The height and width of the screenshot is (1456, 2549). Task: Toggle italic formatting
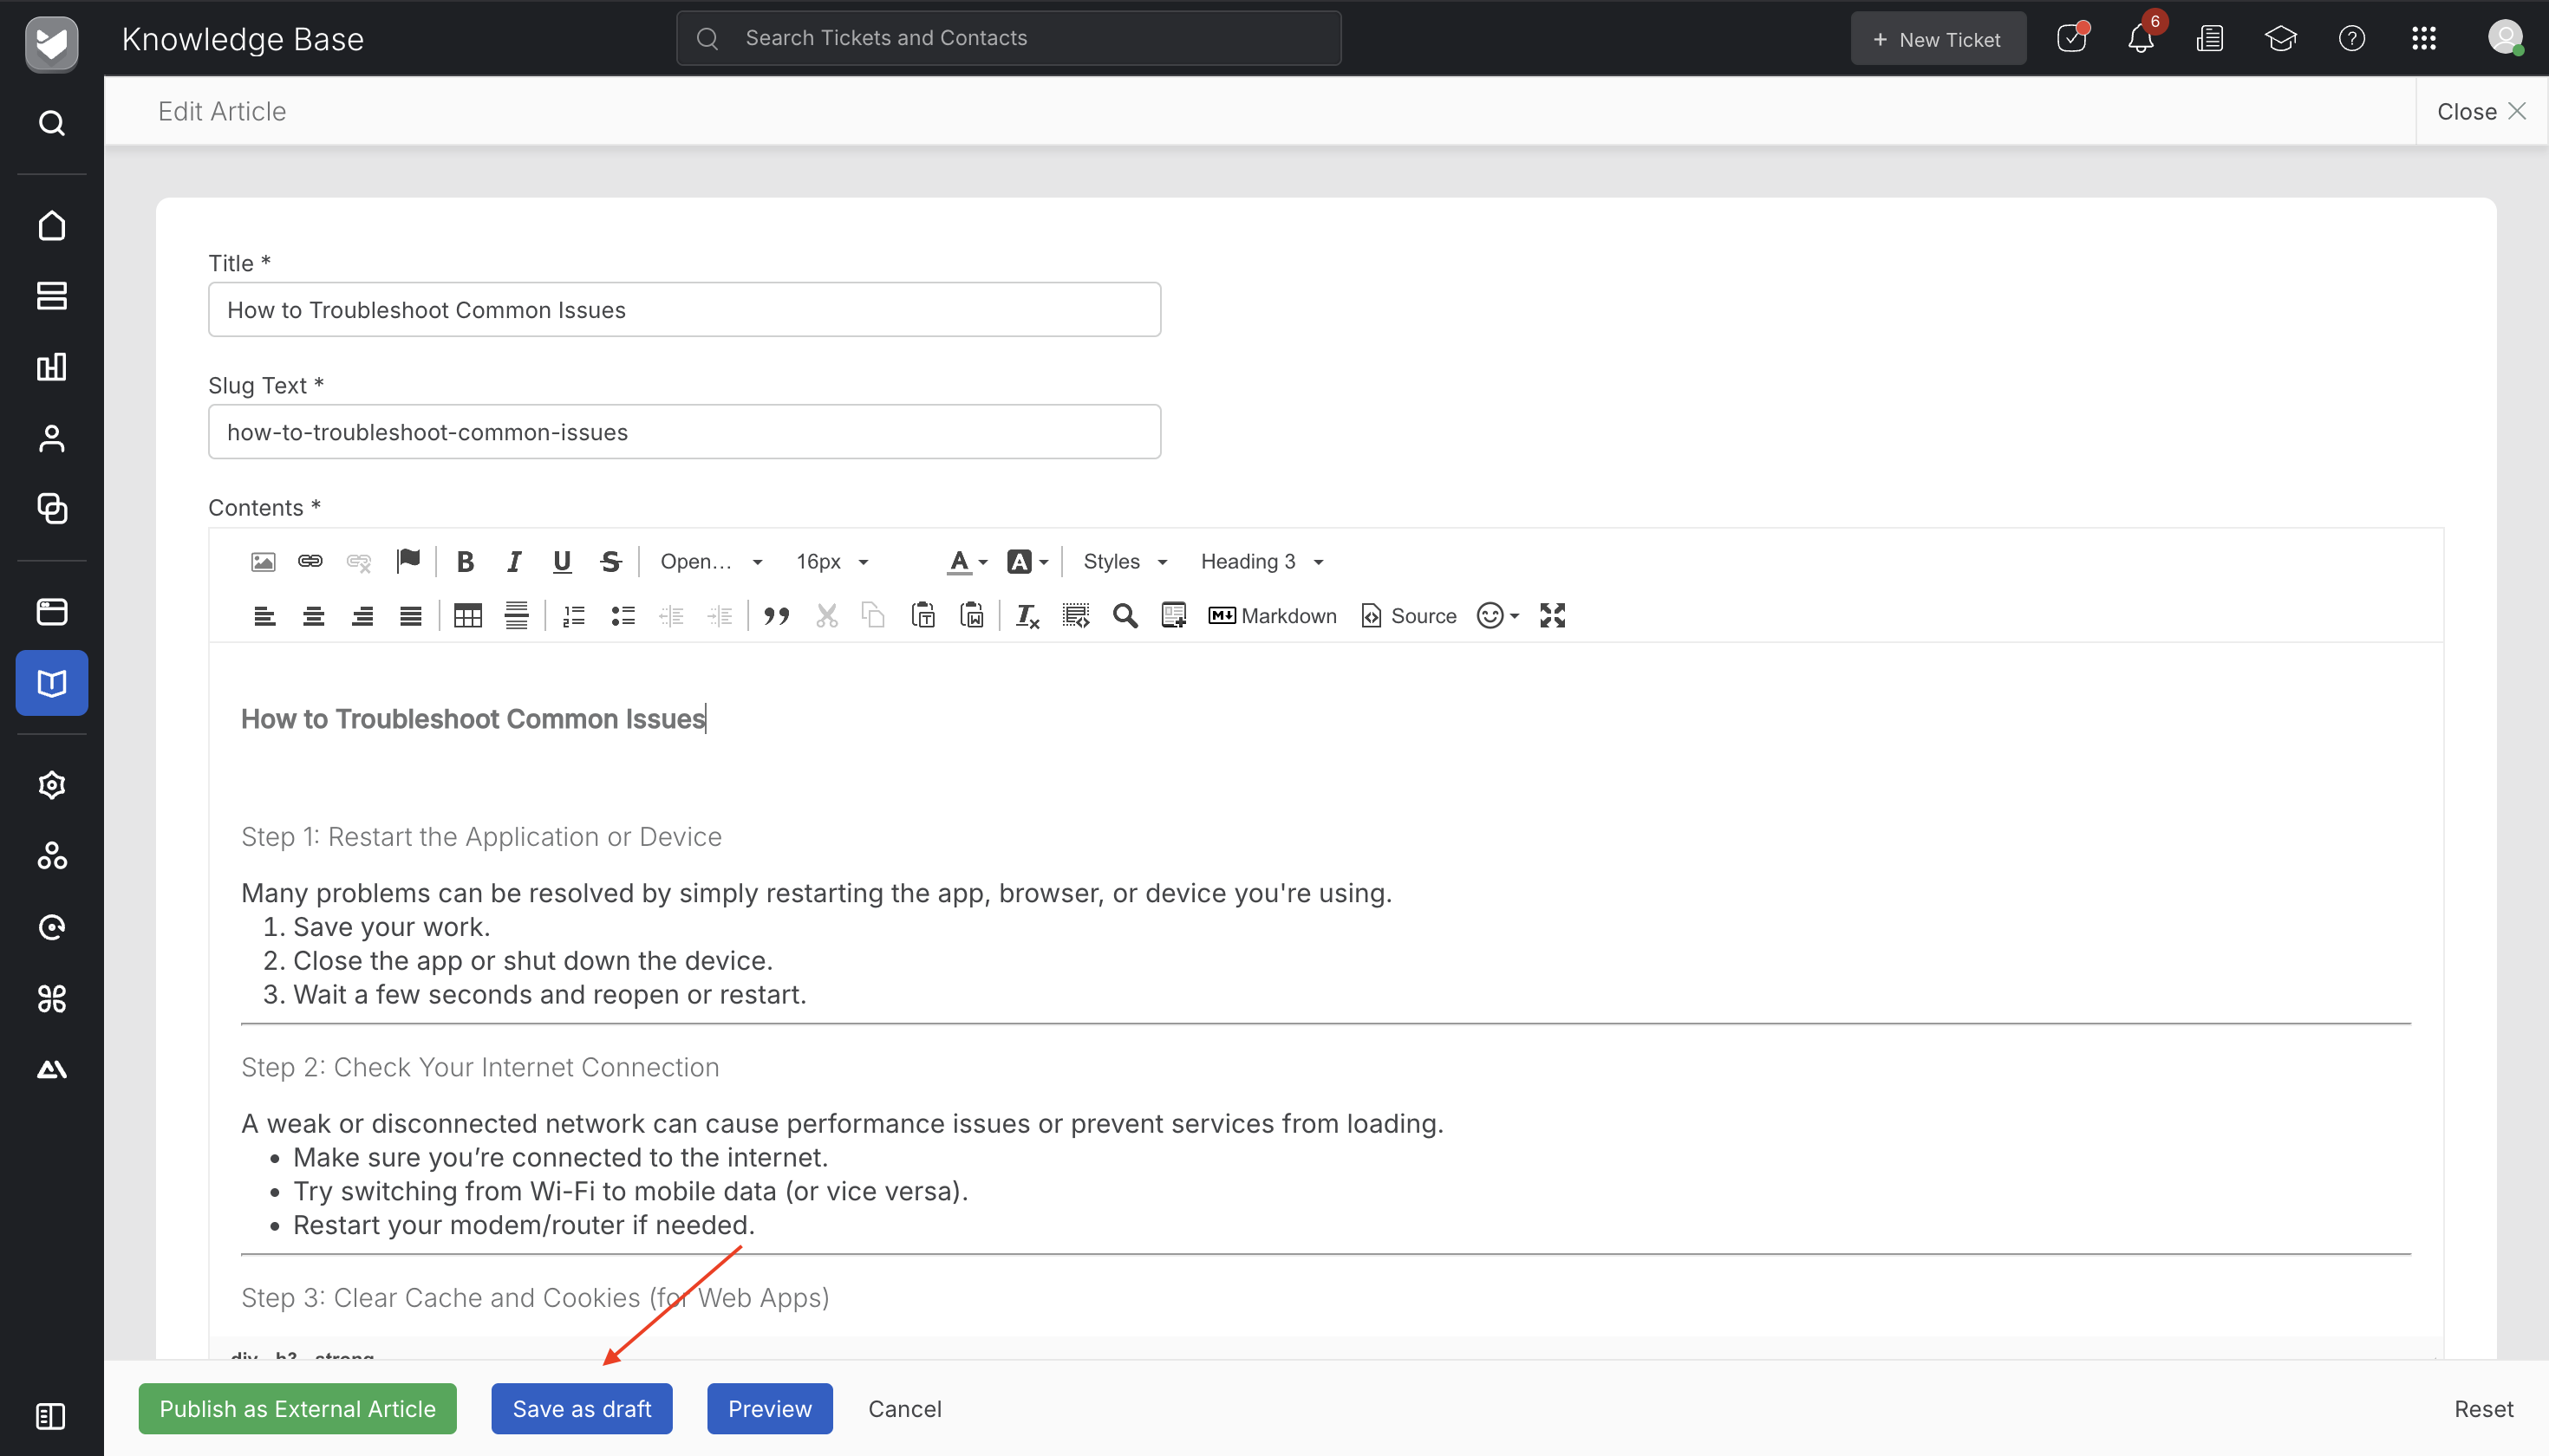514,562
